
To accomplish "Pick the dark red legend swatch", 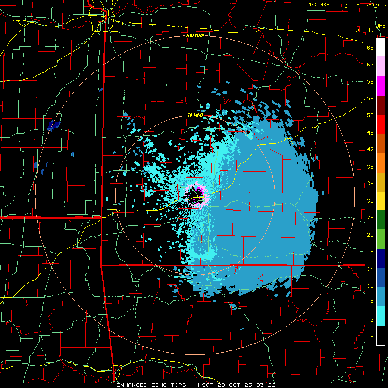I will click(381, 105).
